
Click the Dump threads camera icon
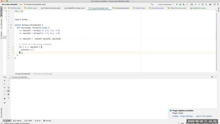[x=4, y=87]
